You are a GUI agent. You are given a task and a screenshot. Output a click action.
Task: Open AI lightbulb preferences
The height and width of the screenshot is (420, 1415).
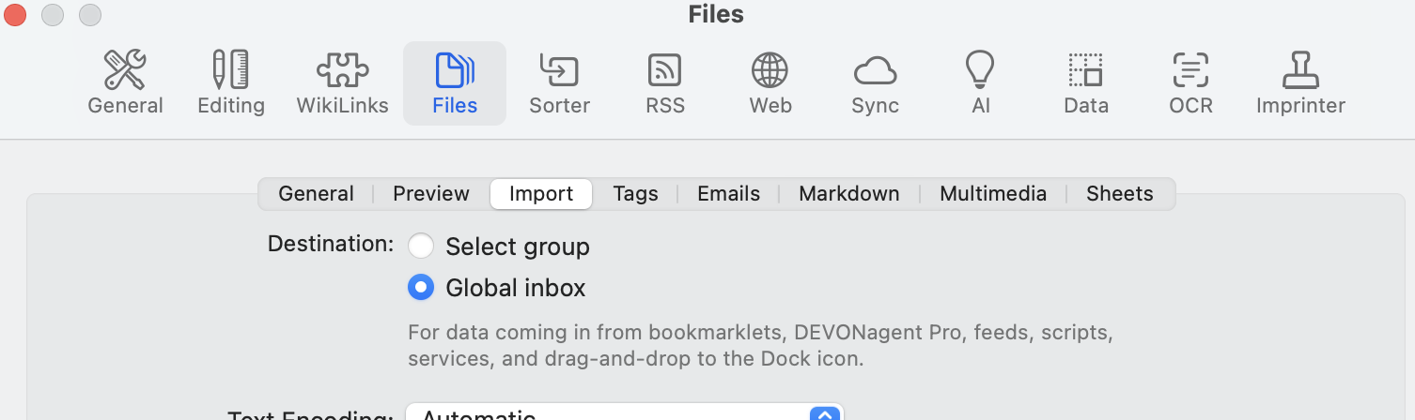(x=980, y=83)
